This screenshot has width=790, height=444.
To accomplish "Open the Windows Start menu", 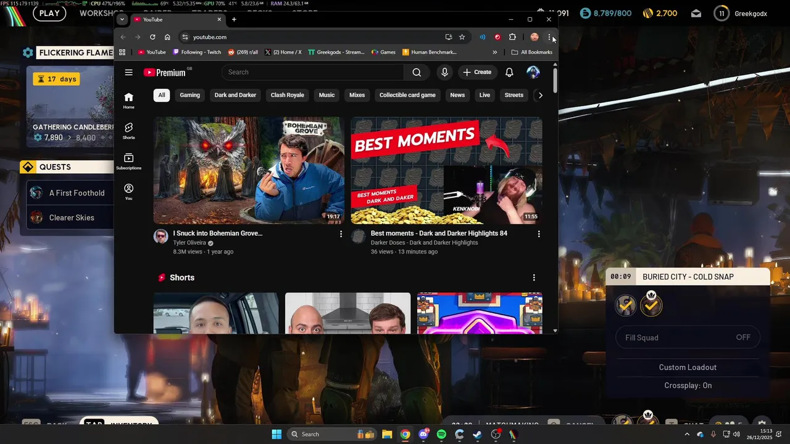I will click(276, 434).
